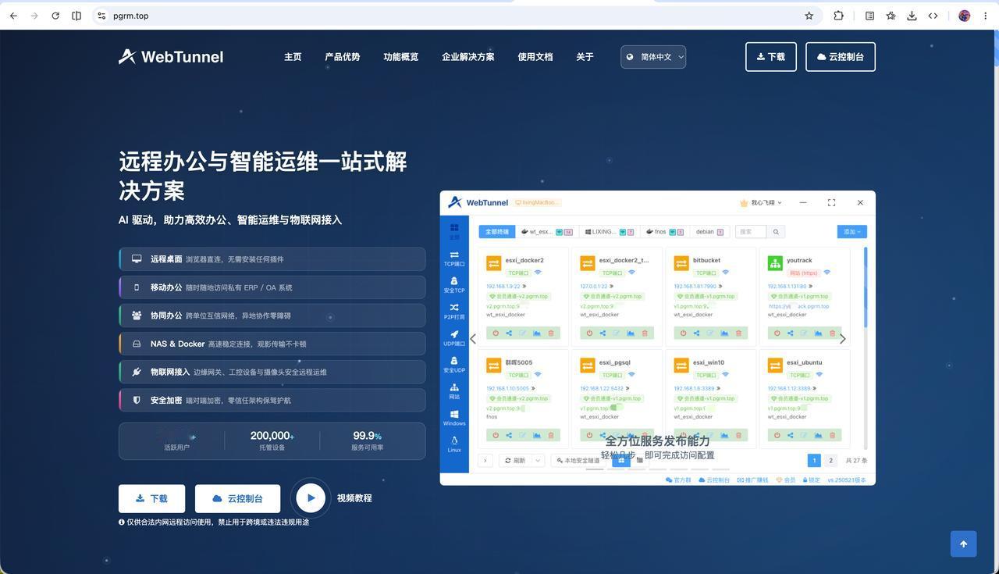Click the 安全UDP sidebar icon in the preview
Screen dimensions: 999x574
[x=454, y=365]
